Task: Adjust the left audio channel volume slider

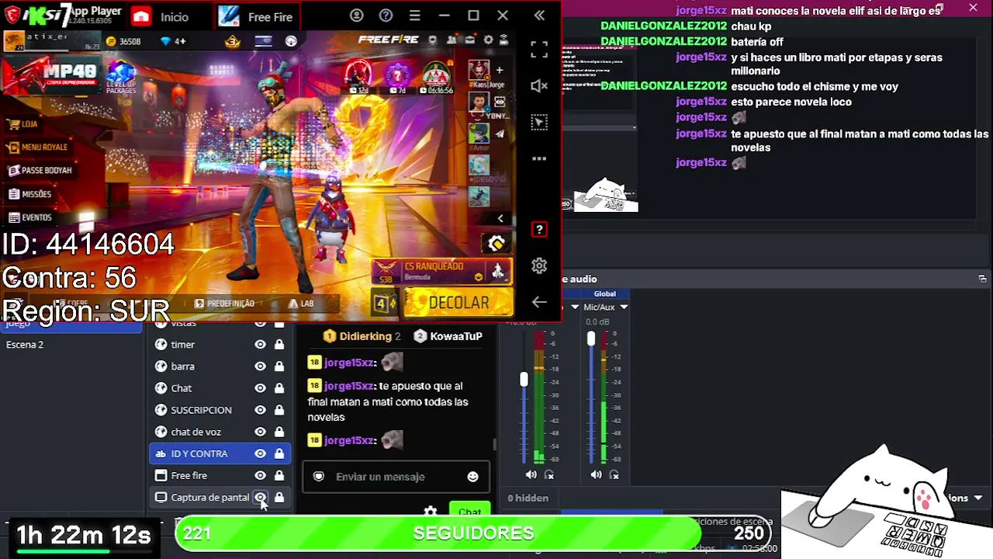Action: (524, 380)
